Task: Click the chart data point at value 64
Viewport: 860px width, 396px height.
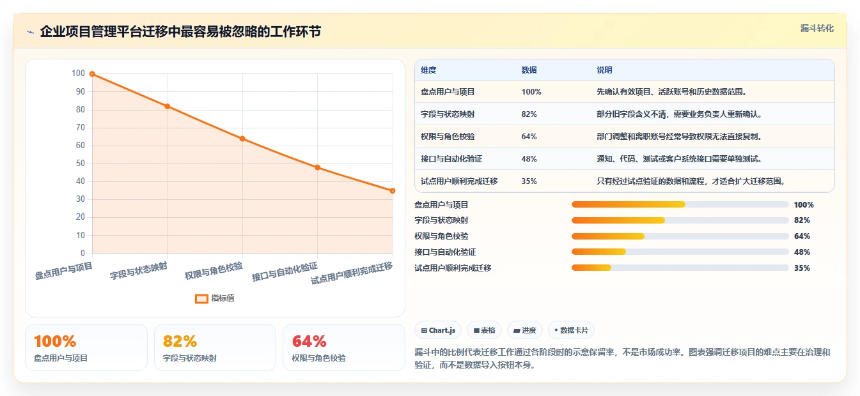Action: tap(242, 139)
